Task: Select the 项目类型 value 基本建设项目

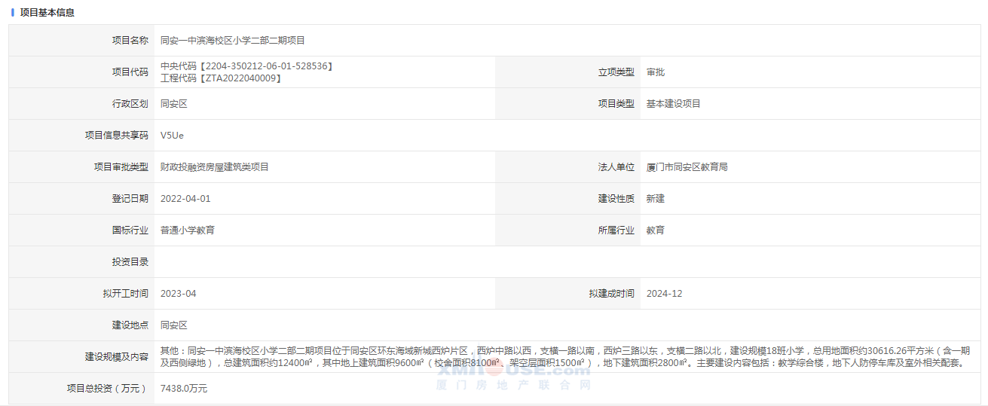Action: coord(673,104)
